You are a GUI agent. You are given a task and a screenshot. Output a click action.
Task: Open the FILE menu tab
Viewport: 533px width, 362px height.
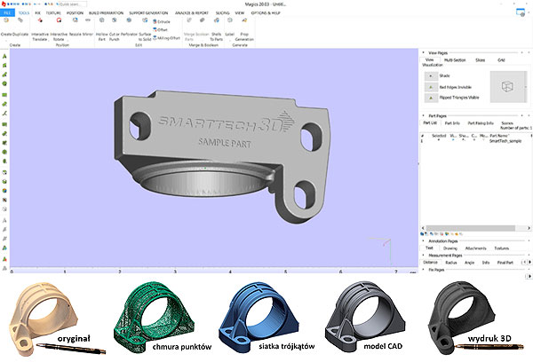pos(7,13)
